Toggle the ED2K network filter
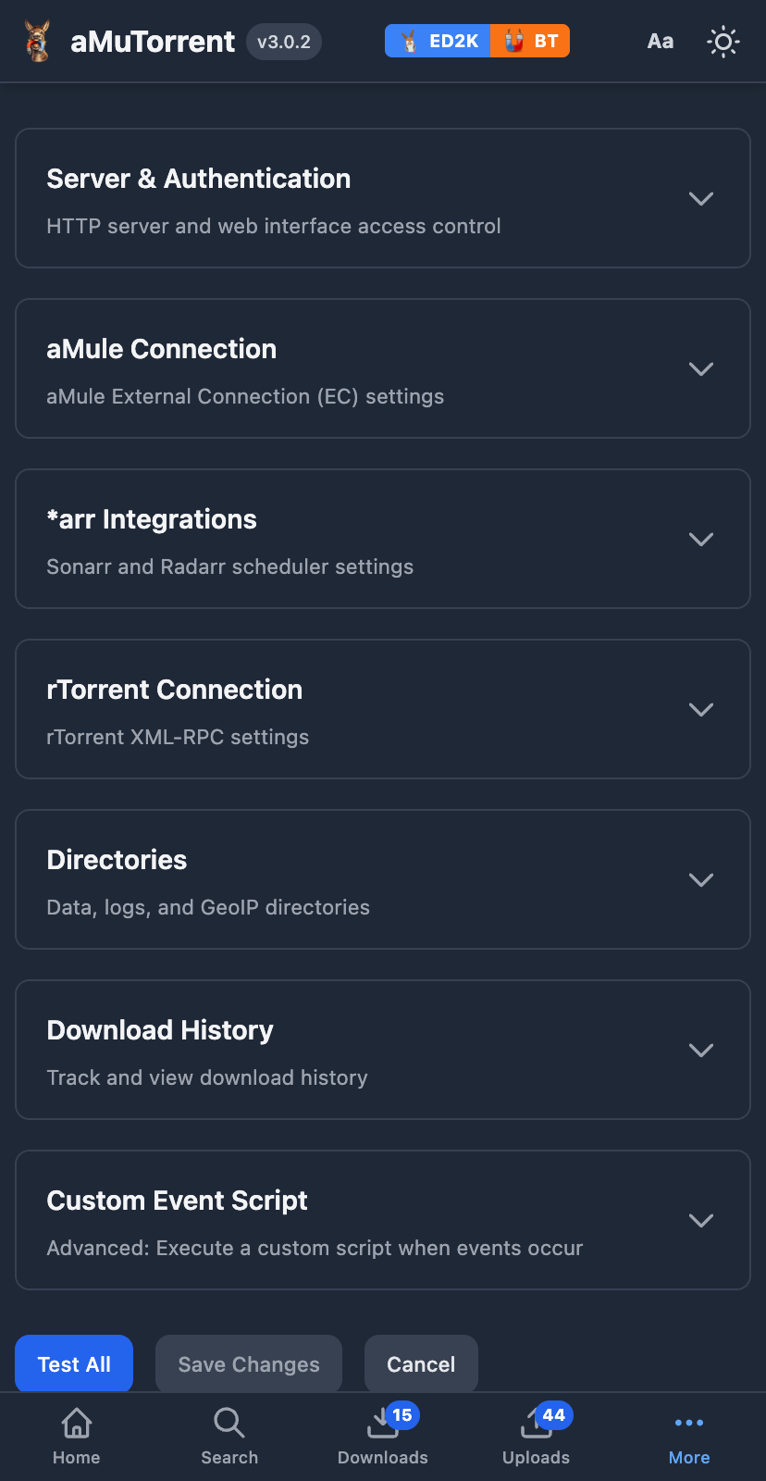Image resolution: width=766 pixels, height=1481 pixels. 439,42
